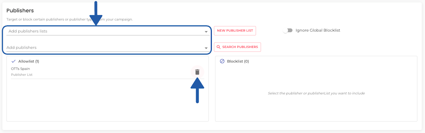Click the Publisher List subtitle under OTTs Spain
Screen dimensions: 425x133
(22, 75)
